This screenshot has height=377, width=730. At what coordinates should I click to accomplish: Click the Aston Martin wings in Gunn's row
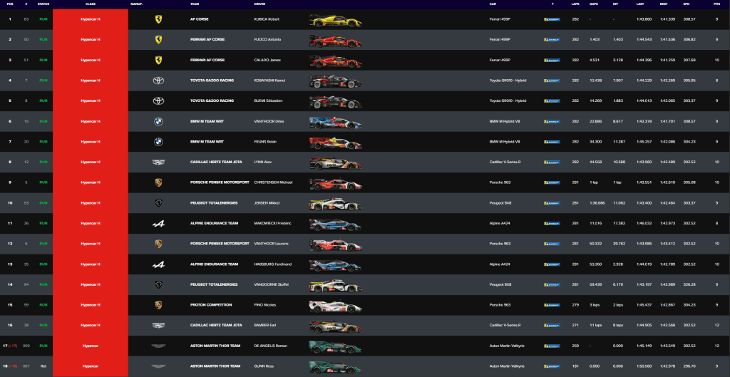pos(158,366)
